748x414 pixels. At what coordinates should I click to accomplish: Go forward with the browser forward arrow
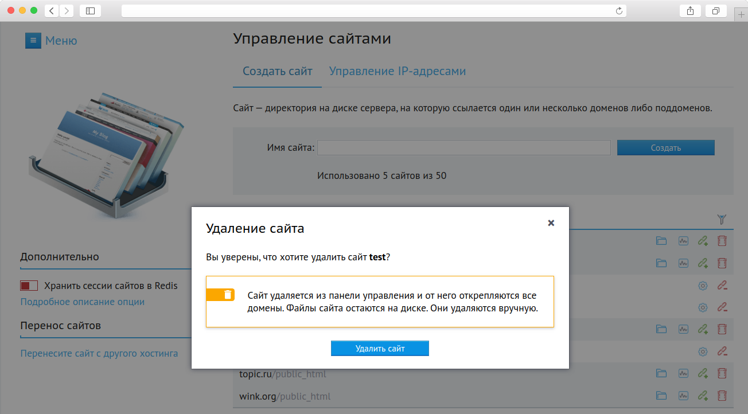[67, 10]
